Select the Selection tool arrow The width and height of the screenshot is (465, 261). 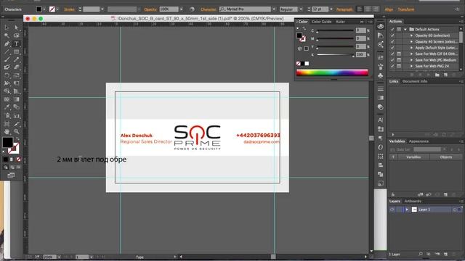point(7,28)
